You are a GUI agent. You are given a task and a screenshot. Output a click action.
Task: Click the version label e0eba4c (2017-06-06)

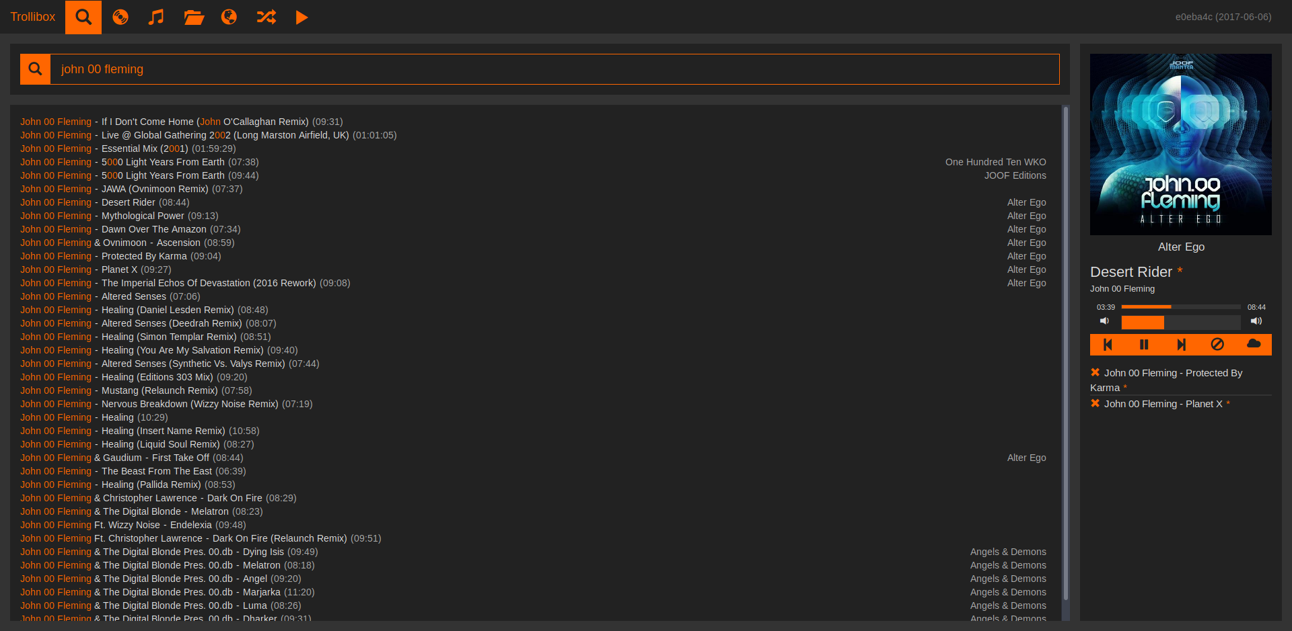pos(1223,17)
